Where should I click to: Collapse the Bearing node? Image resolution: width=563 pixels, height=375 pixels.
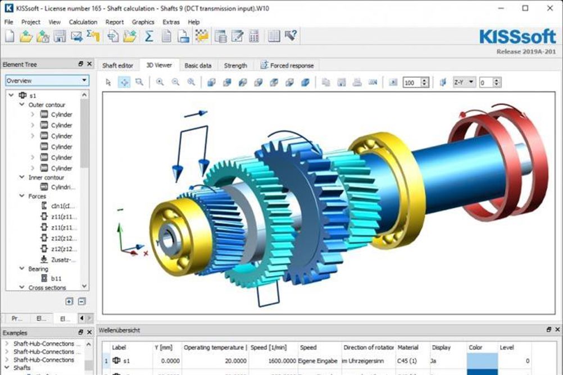(x=22, y=268)
